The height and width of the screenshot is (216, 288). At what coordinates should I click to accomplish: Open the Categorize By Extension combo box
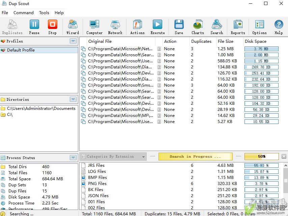pos(113,157)
